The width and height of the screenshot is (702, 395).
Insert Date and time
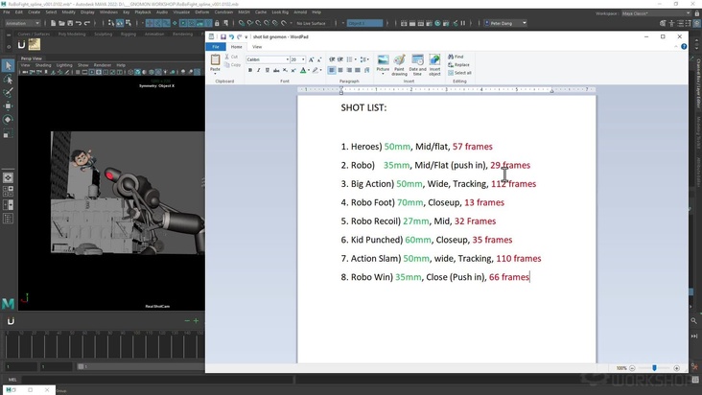(417, 63)
